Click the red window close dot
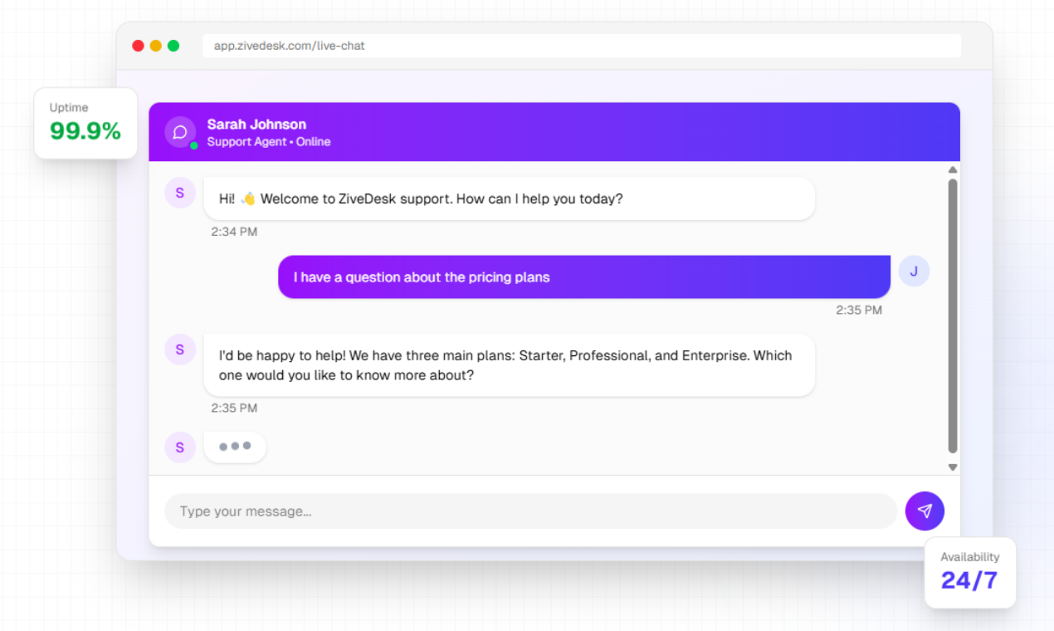Image resolution: width=1054 pixels, height=631 pixels. coord(138,46)
